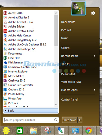Open Pictures folder icon in programs list
The width and height of the screenshot is (102, 135).
coord(5,103)
